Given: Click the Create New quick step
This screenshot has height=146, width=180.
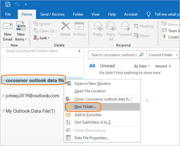Looking at the screenshot, I should pyautogui.click(x=171, y=37).
